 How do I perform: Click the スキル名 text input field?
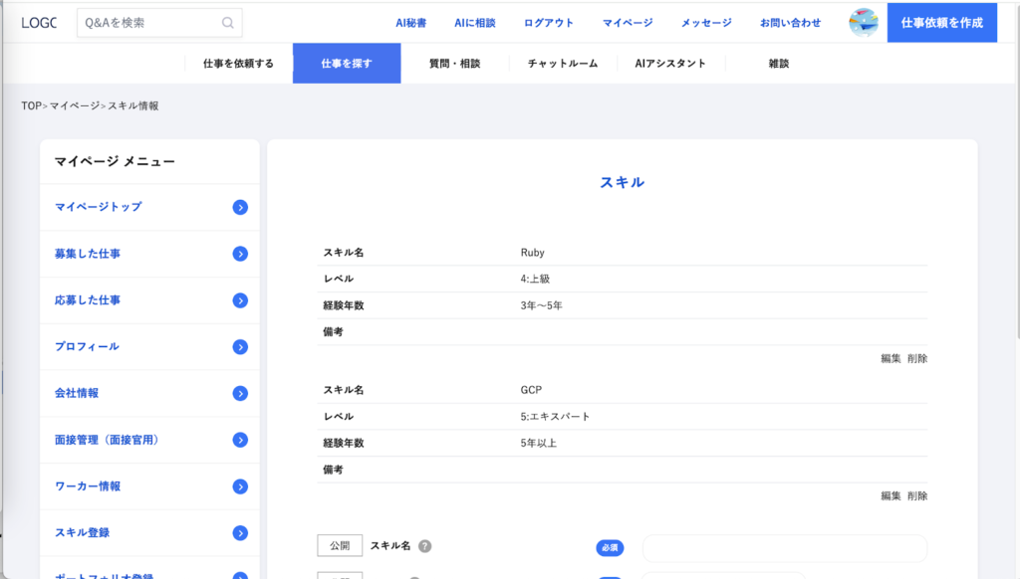pos(784,548)
